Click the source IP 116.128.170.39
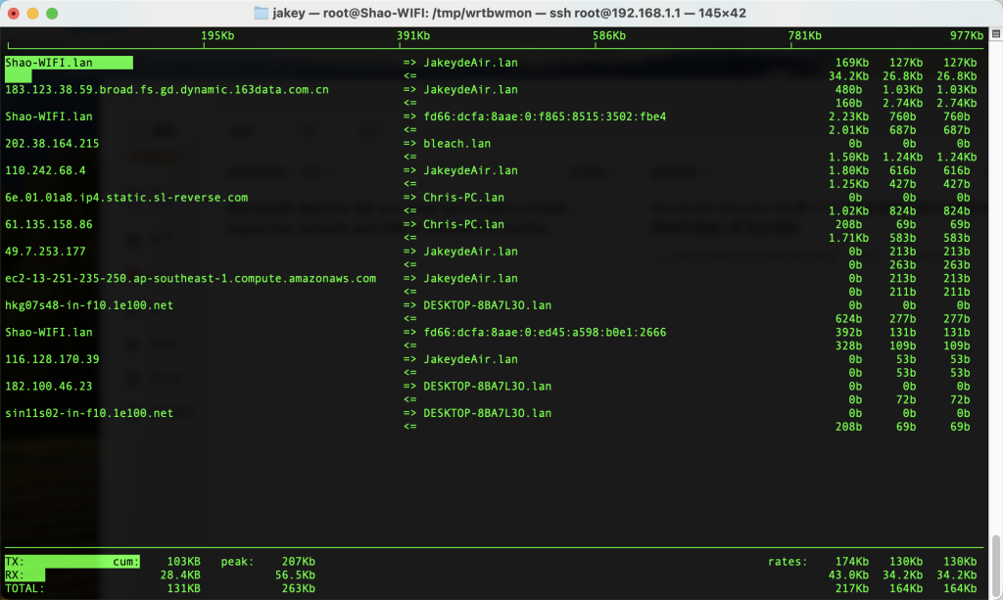1003x600 pixels. coord(53,359)
